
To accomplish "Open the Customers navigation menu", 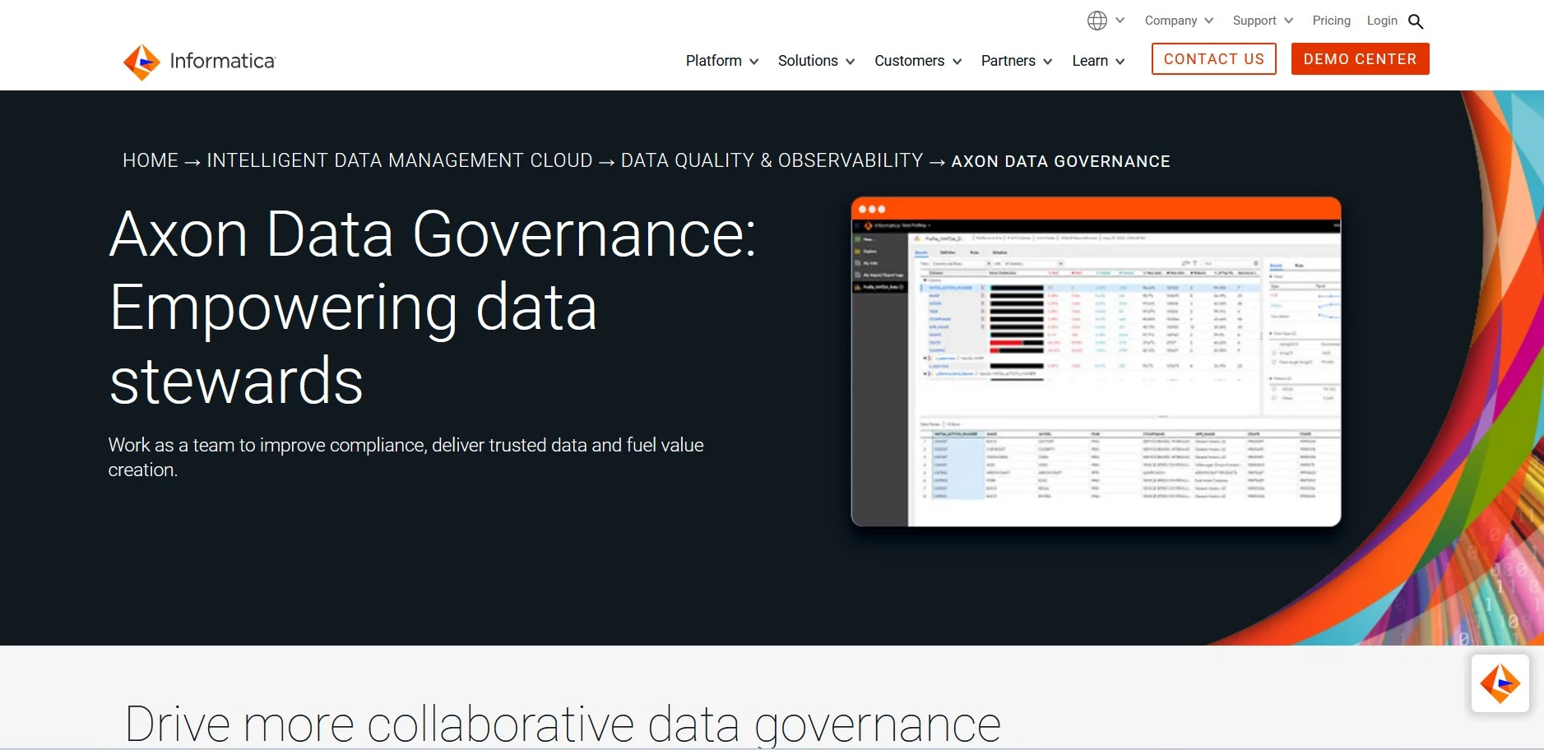I will pos(918,61).
